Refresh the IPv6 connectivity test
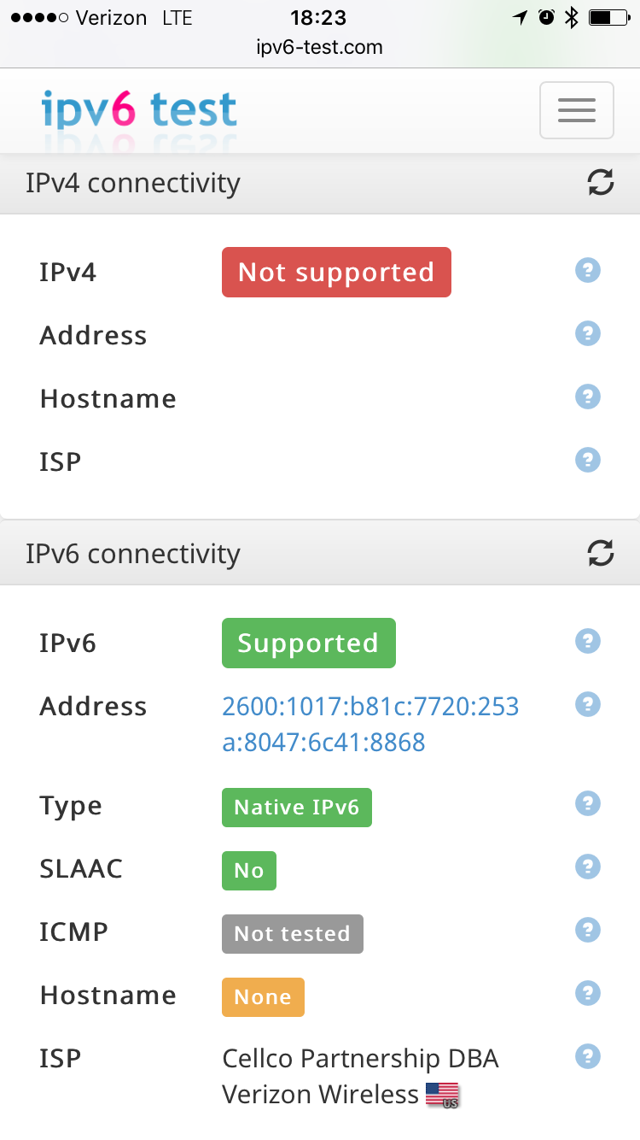640x1140 pixels. (601, 553)
